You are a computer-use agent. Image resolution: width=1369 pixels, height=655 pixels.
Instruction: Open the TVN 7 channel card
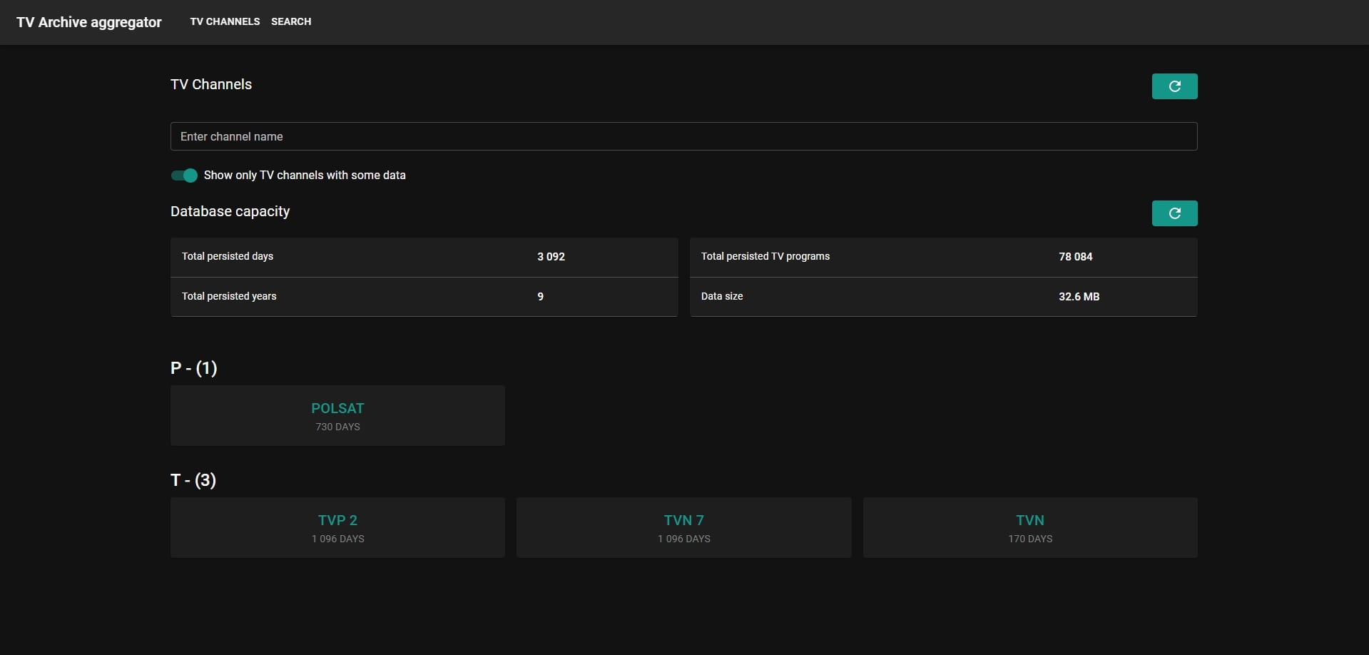pos(683,528)
